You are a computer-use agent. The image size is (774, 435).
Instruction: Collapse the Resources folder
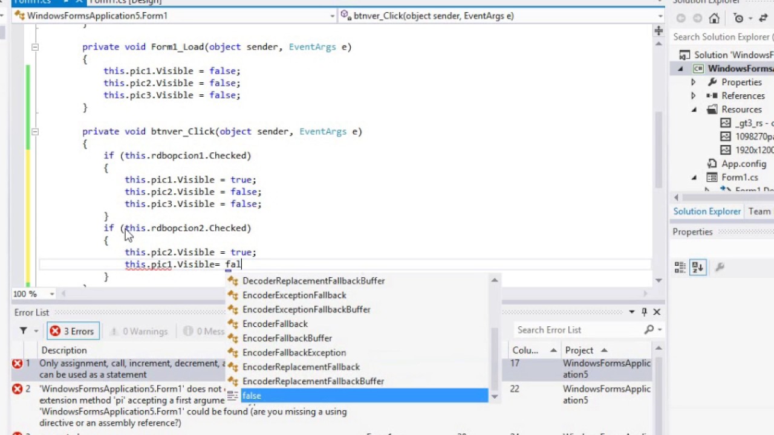[694, 110]
